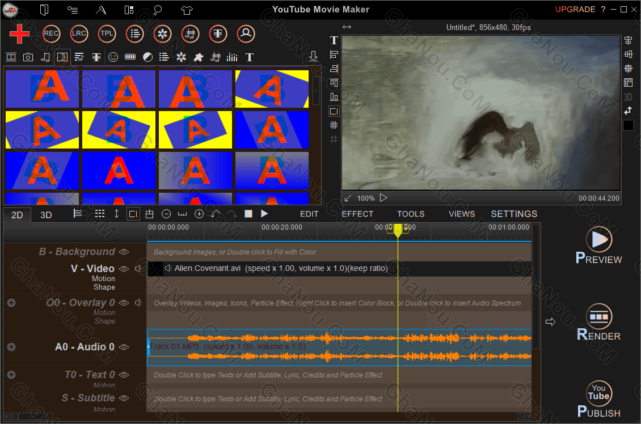Open the TOOLS menu
Viewport: 641px width, 424px height.
coord(411,214)
